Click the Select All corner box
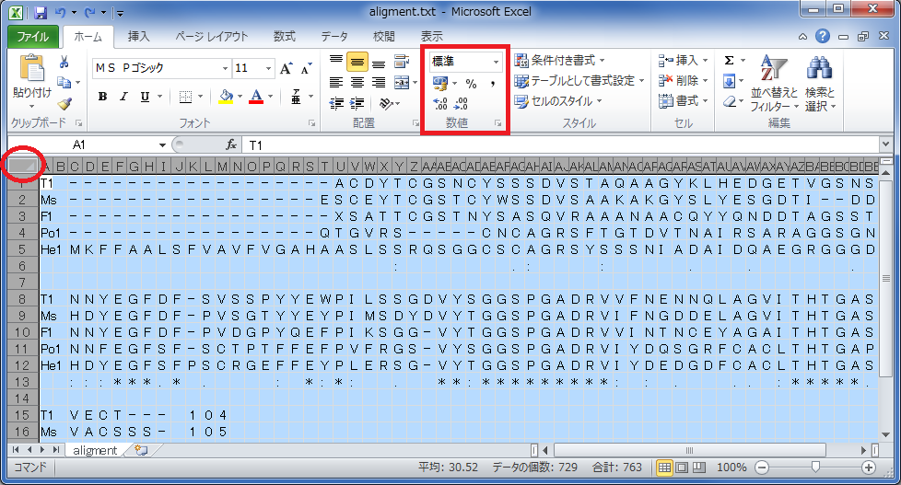Viewport: 901px width, 485px height. pos(23,166)
